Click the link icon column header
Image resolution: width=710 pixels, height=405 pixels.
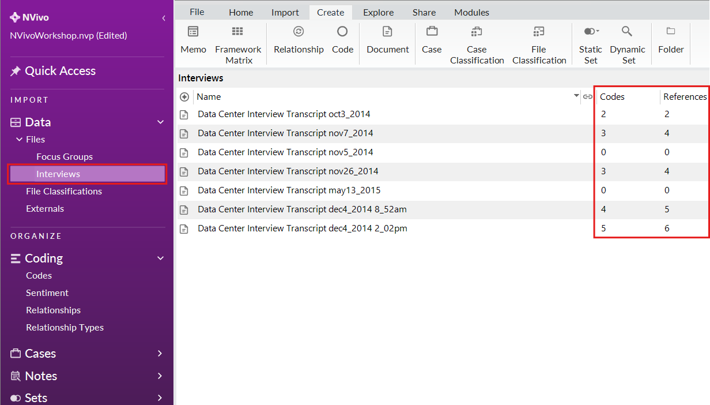588,97
